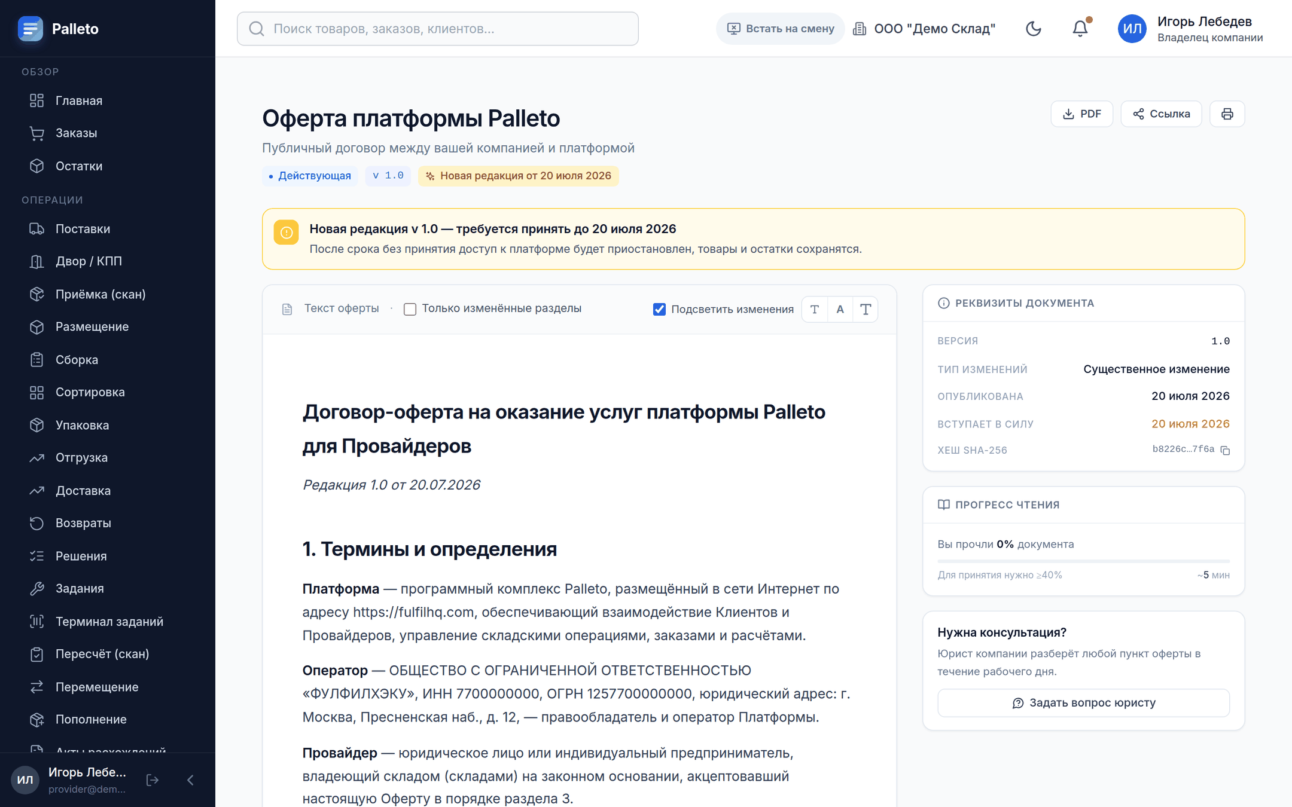Click the Действующая status badge
The height and width of the screenshot is (807, 1292).
[310, 176]
